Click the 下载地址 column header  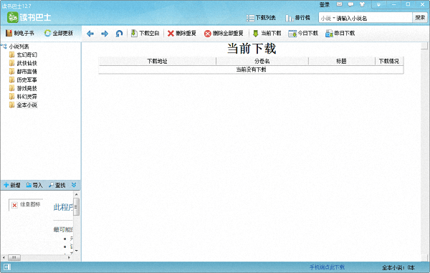click(157, 61)
